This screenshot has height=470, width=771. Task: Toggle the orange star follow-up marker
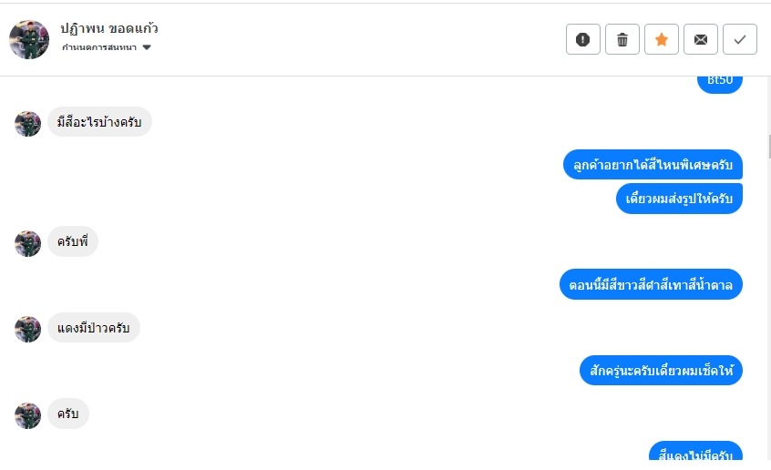coord(662,39)
